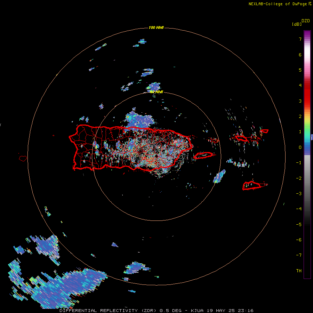The image size is (313, 313).
Task: Click the -7 tick label on color scale
Action: click(x=299, y=255)
